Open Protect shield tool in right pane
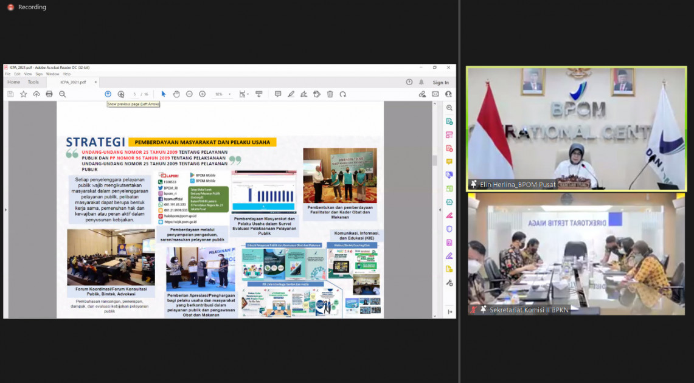 click(x=449, y=229)
